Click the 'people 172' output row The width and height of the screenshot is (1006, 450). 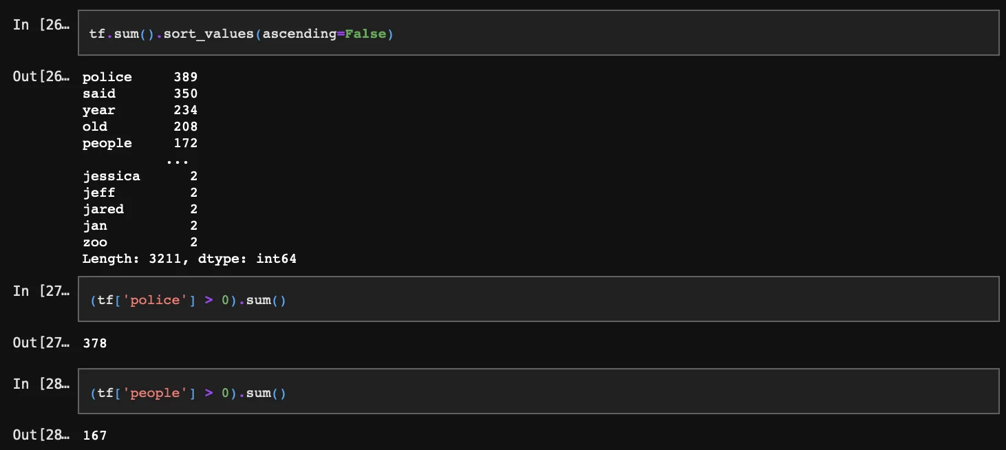tap(140, 143)
